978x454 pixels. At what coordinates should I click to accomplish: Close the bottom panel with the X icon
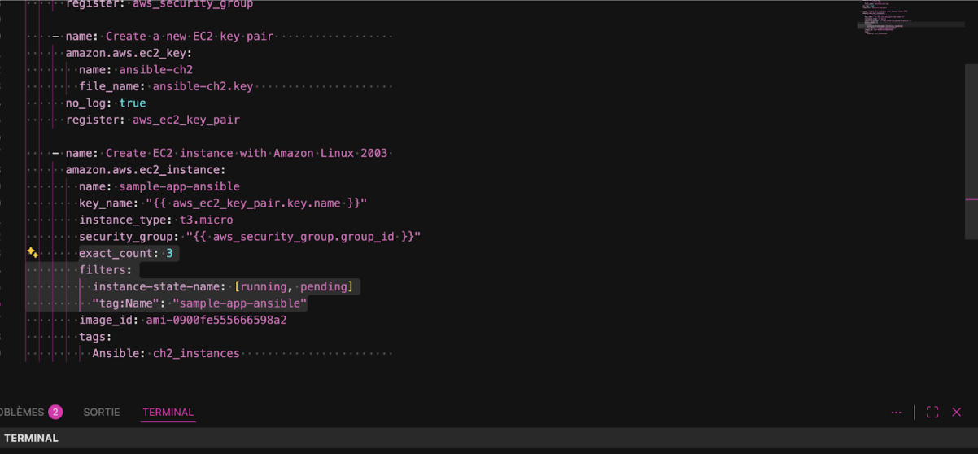(957, 413)
